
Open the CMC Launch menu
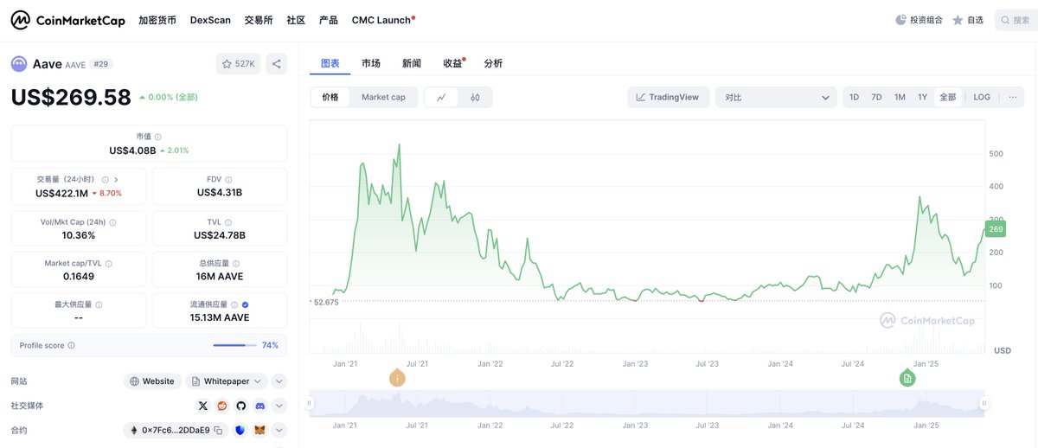tap(383, 20)
